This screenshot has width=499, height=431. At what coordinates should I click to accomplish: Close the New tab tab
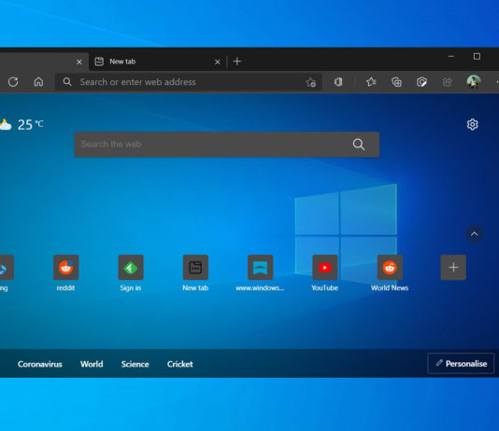click(218, 62)
